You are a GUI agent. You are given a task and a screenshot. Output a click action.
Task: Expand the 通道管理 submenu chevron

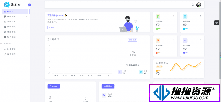point(26,32)
